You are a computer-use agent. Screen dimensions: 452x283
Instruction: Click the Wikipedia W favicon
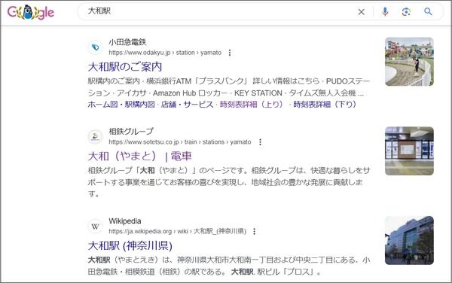pyautogui.click(x=96, y=227)
